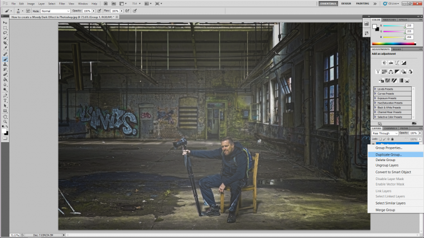This screenshot has width=424, height=238.
Task: Add a Color Balance adjustment
Action: pyautogui.click(x=391, y=71)
